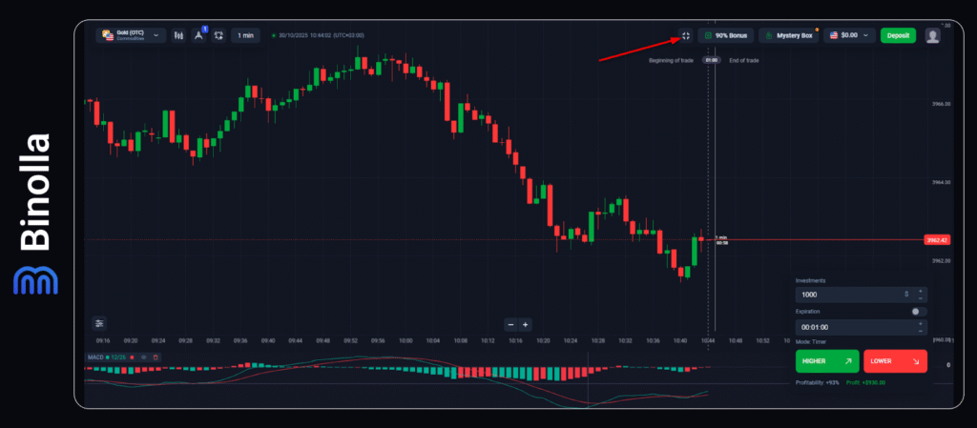The image size is (977, 428).
Task: Open the 1 min timeframe selector
Action: click(245, 35)
